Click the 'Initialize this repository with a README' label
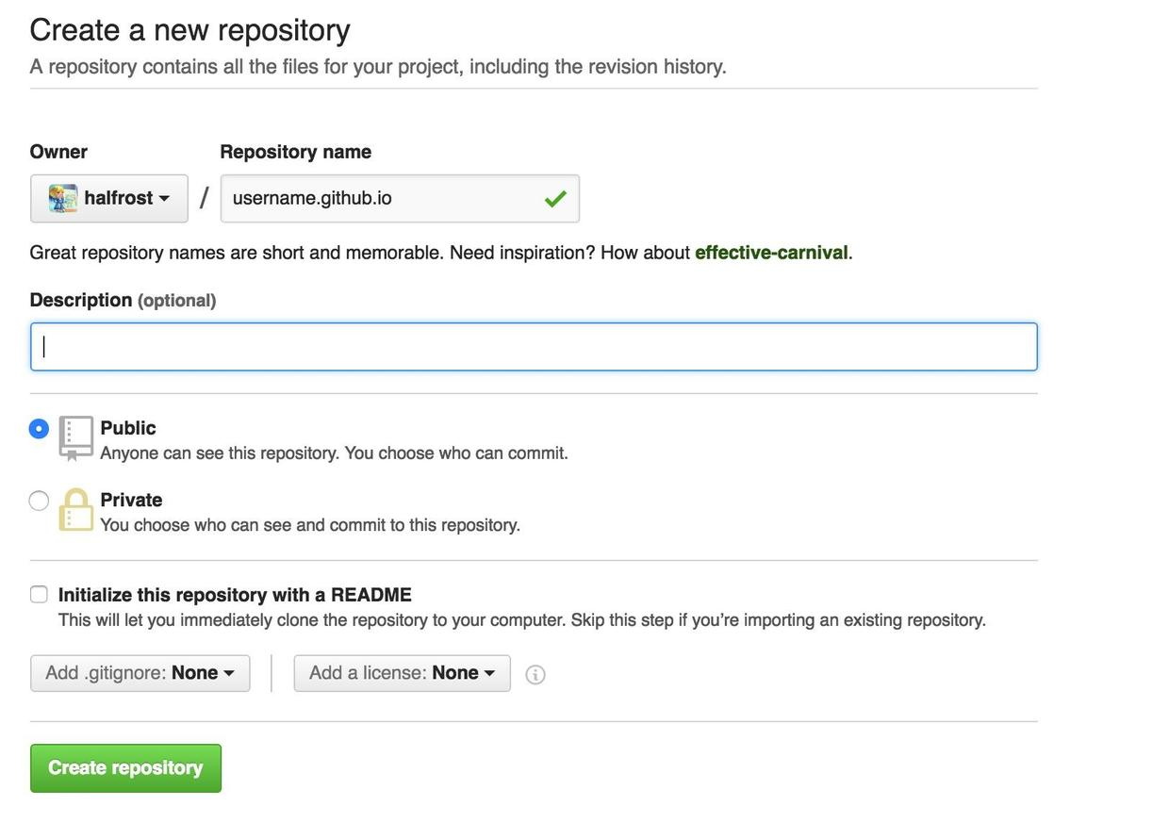This screenshot has width=1169, height=823. coord(235,595)
